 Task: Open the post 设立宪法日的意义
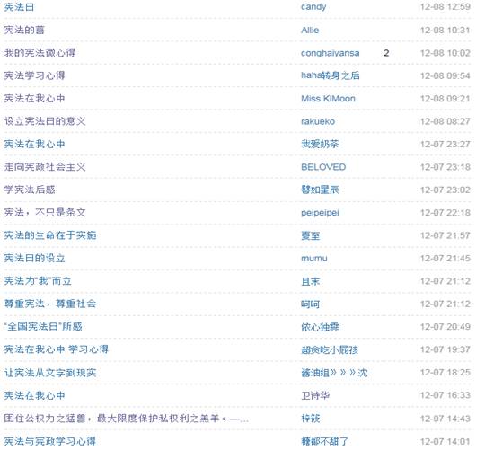click(45, 121)
